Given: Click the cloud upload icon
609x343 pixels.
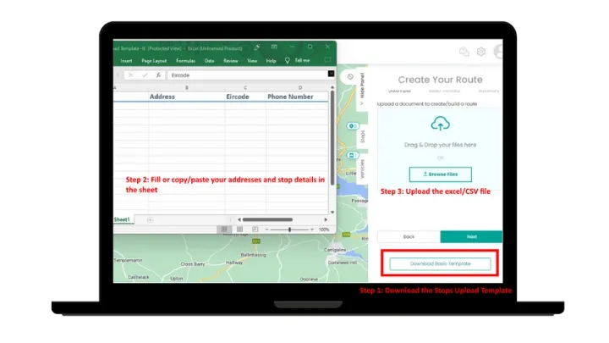Looking at the screenshot, I should point(440,124).
